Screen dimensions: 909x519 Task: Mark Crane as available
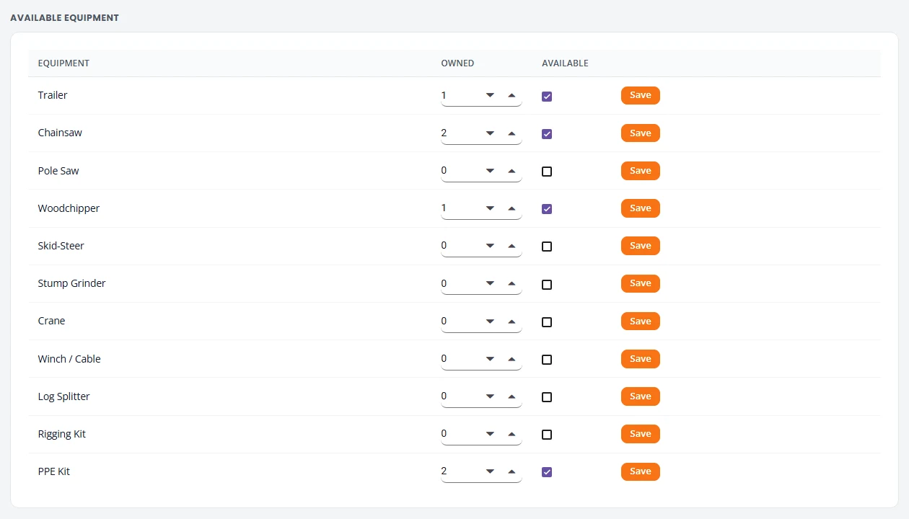547,322
